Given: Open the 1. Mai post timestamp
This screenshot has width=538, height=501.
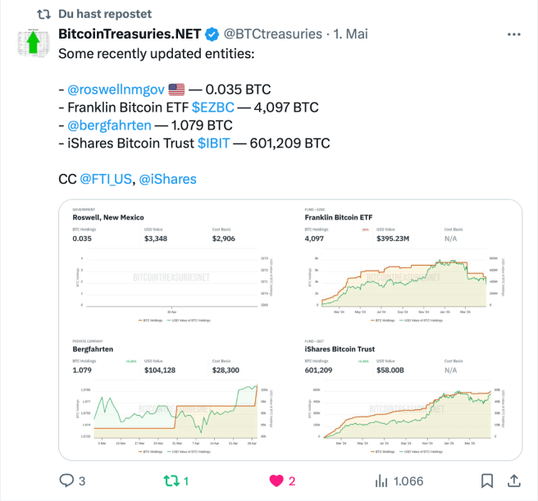Looking at the screenshot, I should pyautogui.click(x=351, y=34).
